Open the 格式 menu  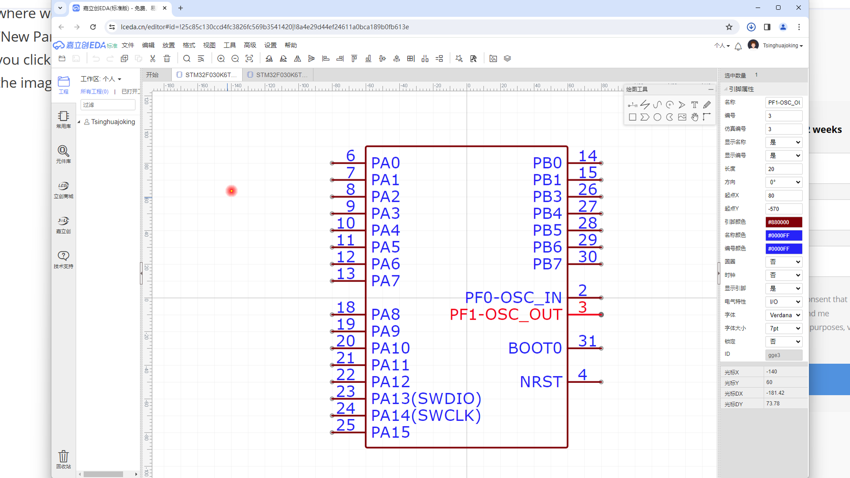pos(189,45)
